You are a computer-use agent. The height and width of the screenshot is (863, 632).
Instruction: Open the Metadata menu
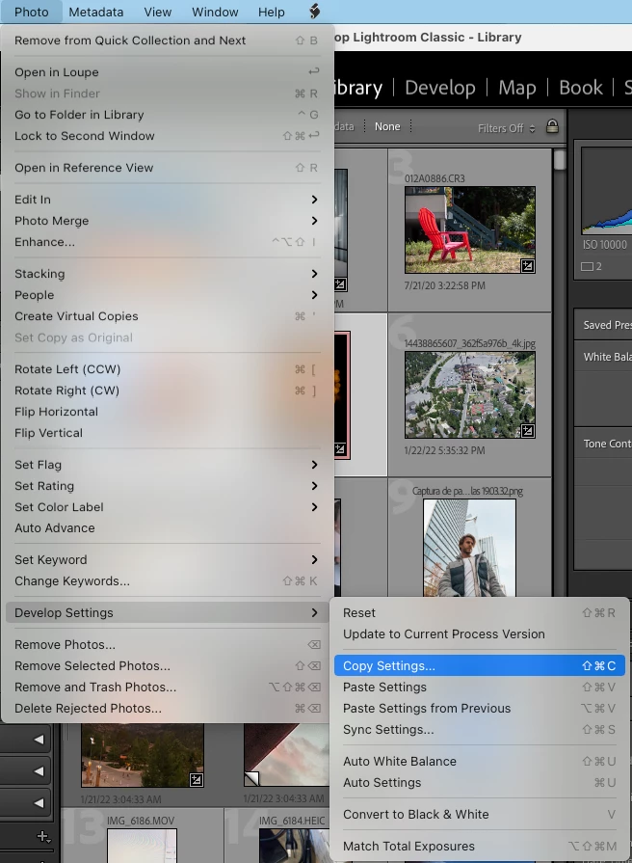pos(95,12)
